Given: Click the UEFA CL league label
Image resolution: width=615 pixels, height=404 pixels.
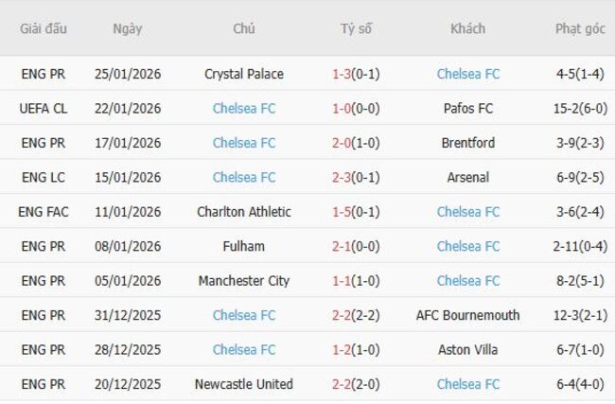Looking at the screenshot, I should 44,108.
